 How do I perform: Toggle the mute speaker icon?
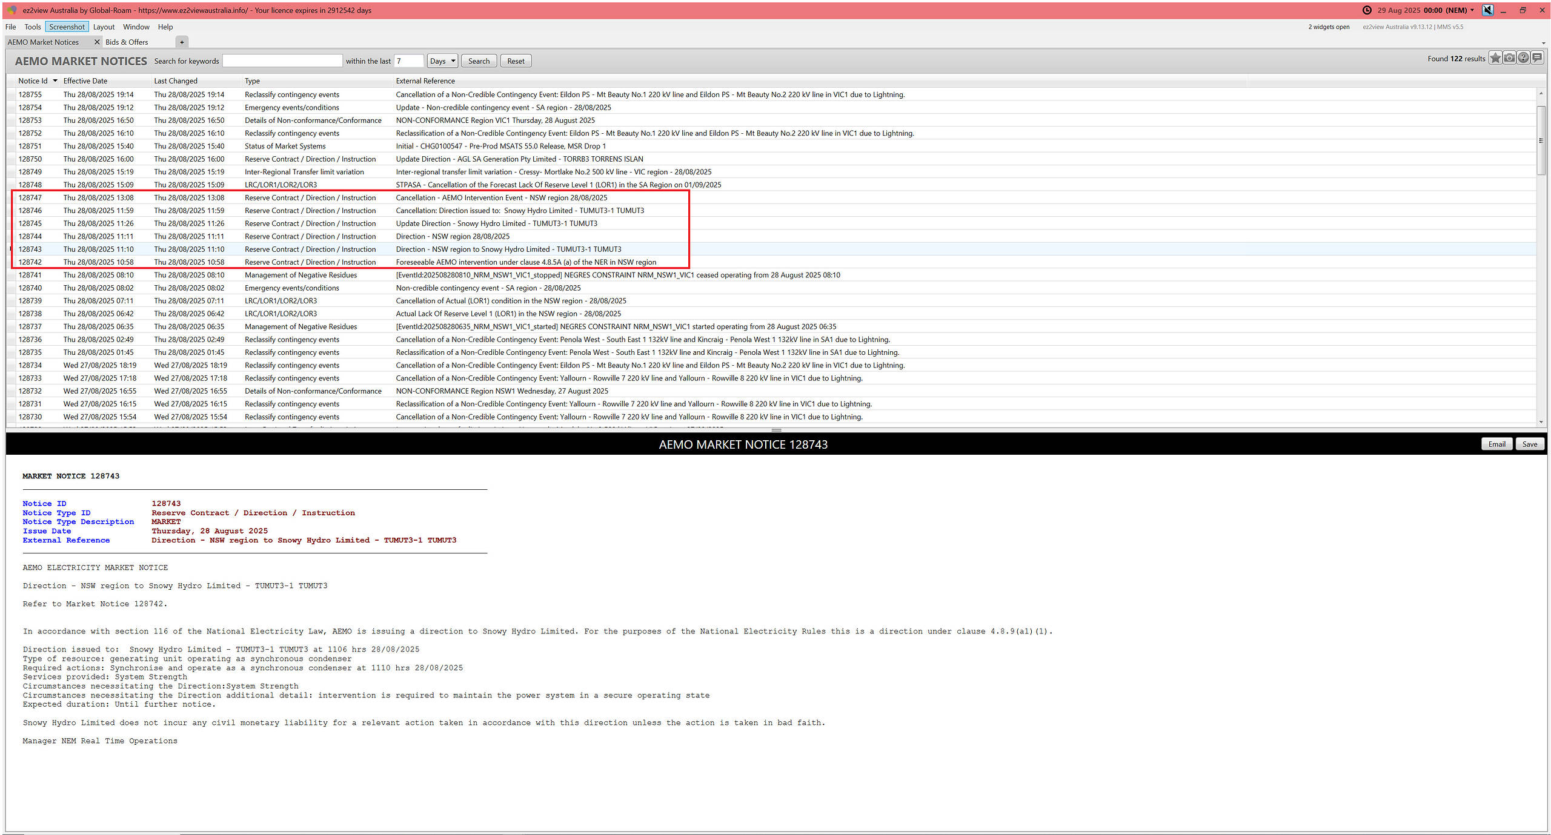point(1488,10)
